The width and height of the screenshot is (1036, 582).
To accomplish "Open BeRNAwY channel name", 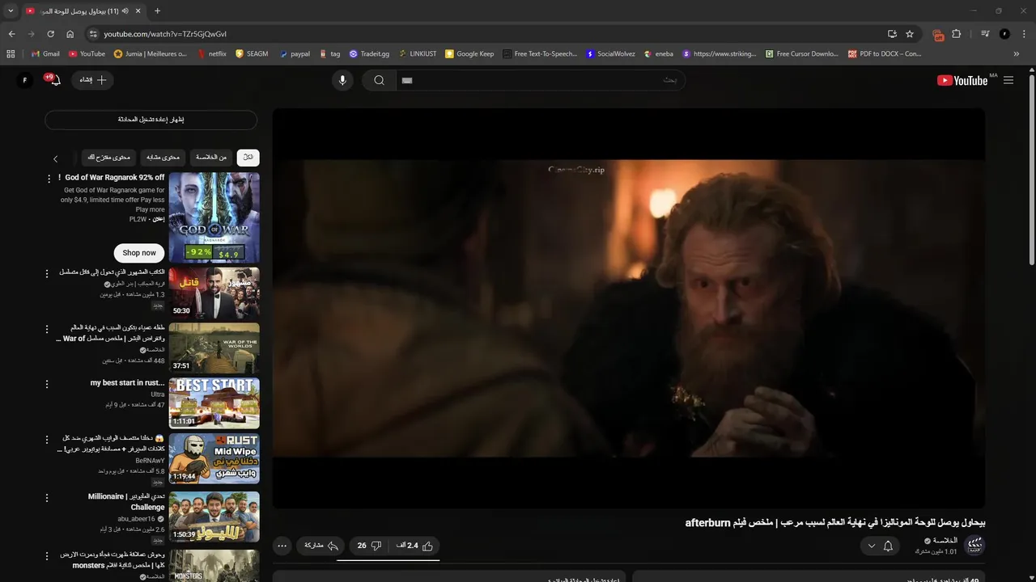I will pyautogui.click(x=150, y=461).
